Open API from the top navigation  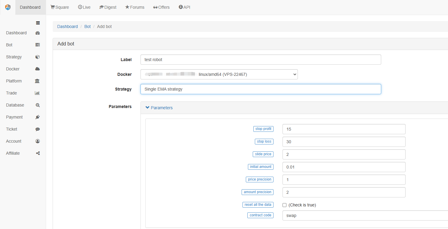[184, 7]
